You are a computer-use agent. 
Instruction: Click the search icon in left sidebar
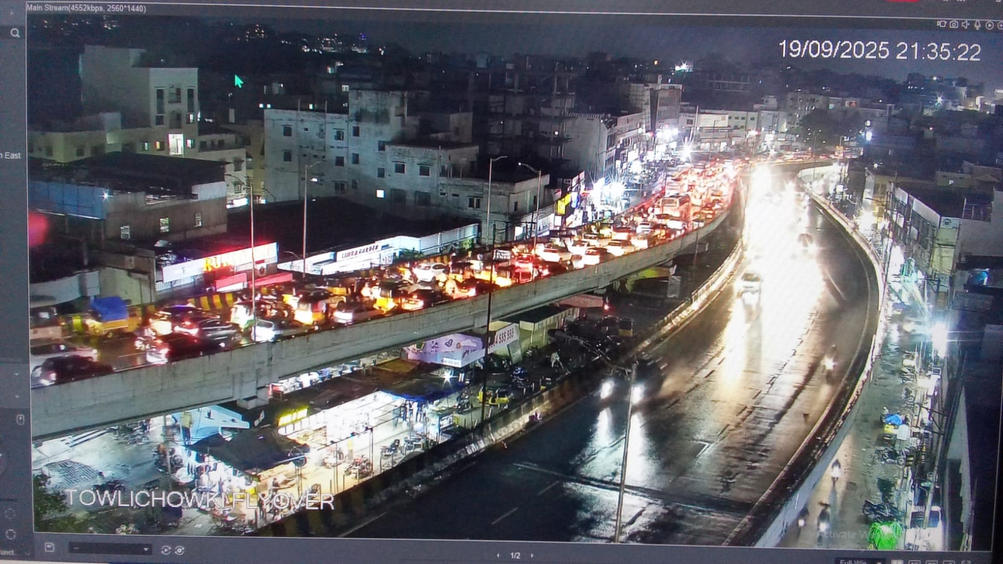15,33
